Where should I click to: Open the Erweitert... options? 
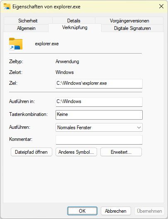[121, 152]
